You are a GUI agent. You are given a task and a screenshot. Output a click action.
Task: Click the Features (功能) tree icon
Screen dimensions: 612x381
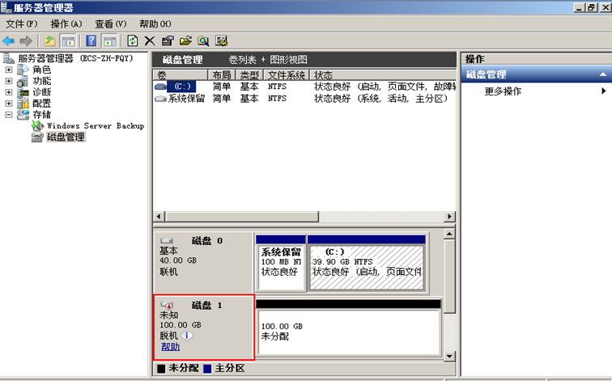tap(23, 81)
